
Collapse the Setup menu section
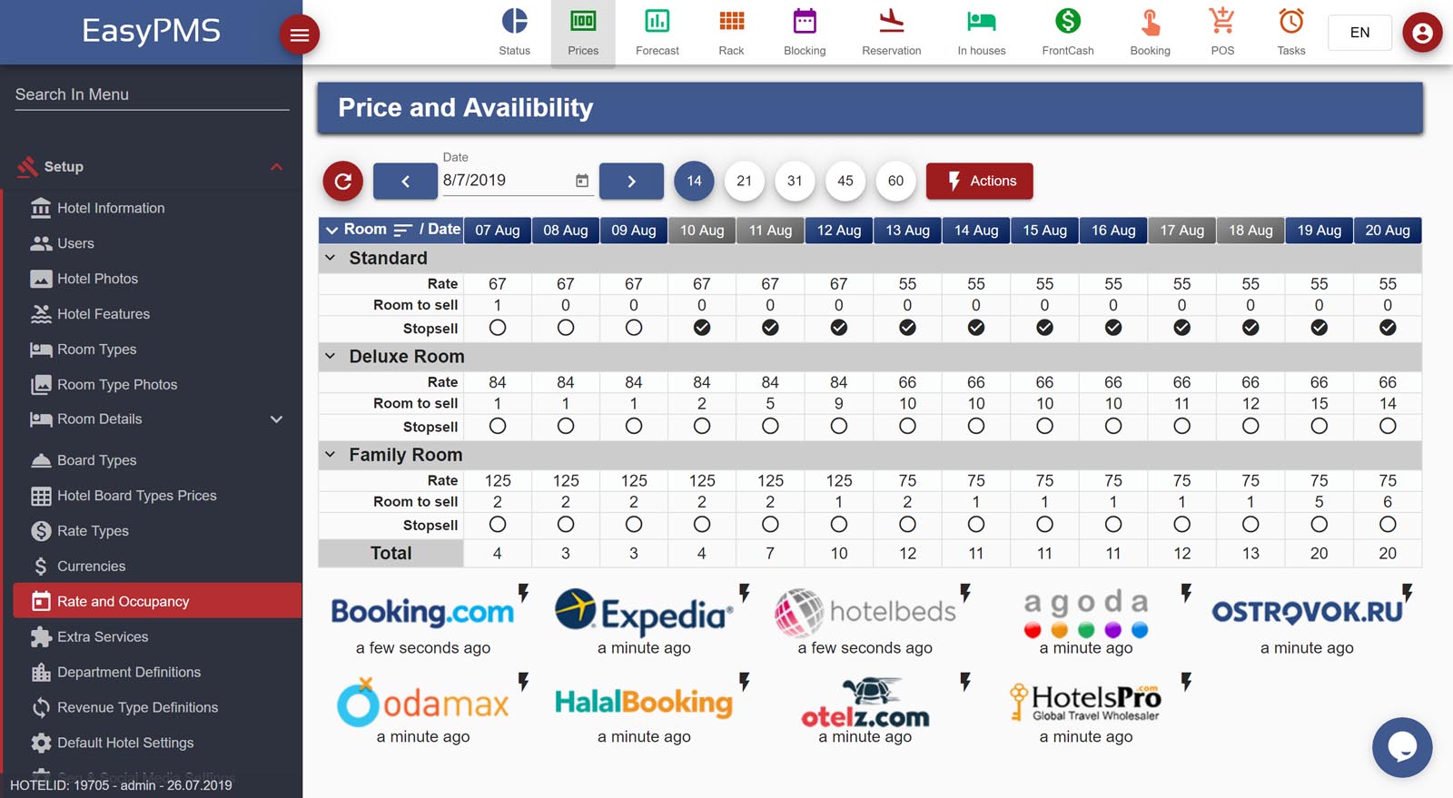point(277,167)
